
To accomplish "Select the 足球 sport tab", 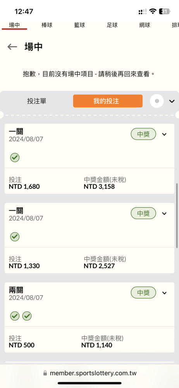I will click(112, 25).
